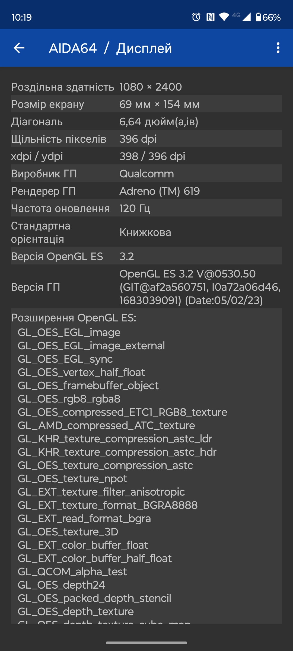
Task: Tap the AIDA64 / Дисплей title
Action: [110, 48]
